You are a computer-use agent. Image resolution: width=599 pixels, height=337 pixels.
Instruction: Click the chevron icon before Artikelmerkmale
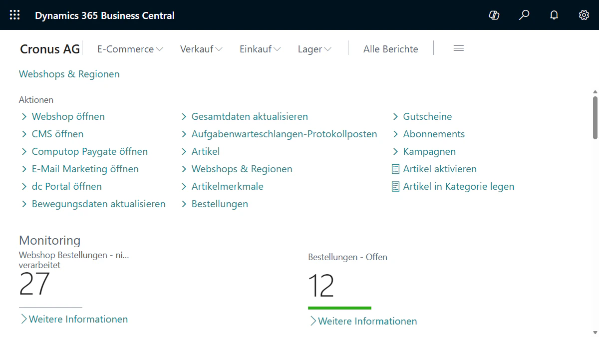[184, 187]
